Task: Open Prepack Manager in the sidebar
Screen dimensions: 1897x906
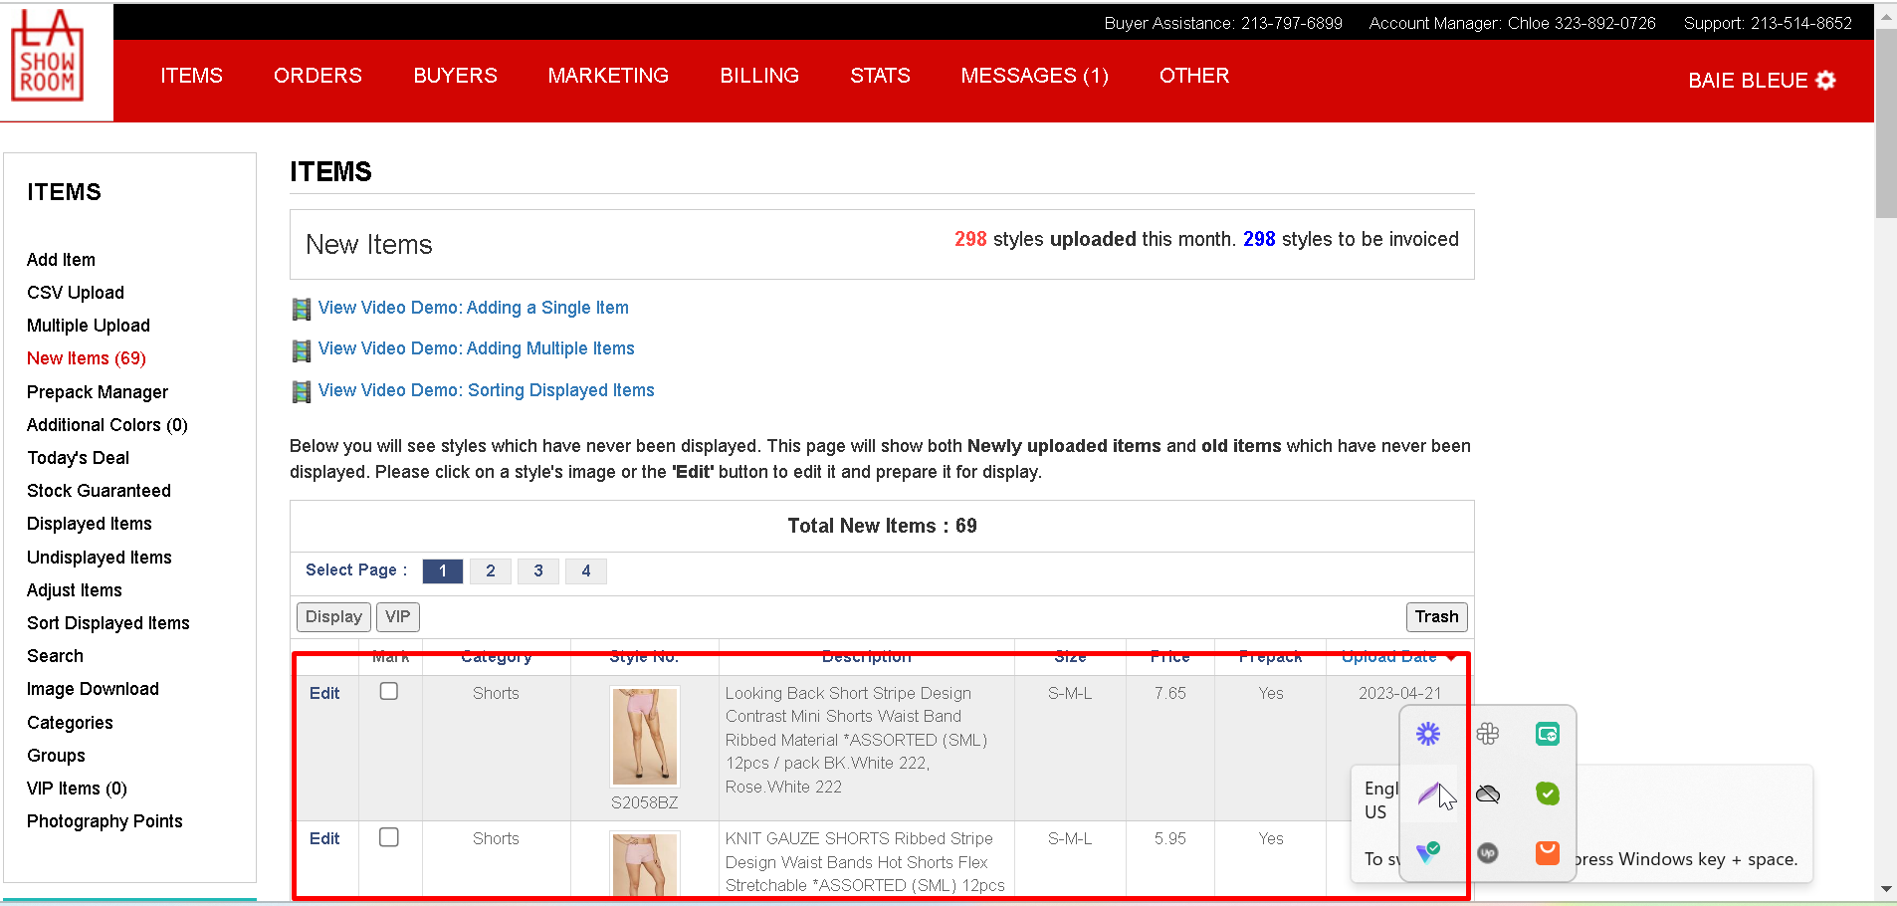Action: [98, 392]
